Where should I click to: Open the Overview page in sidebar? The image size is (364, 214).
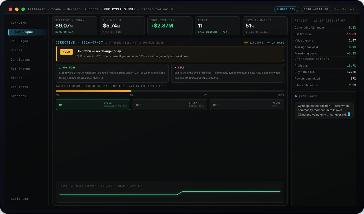(x=18, y=23)
